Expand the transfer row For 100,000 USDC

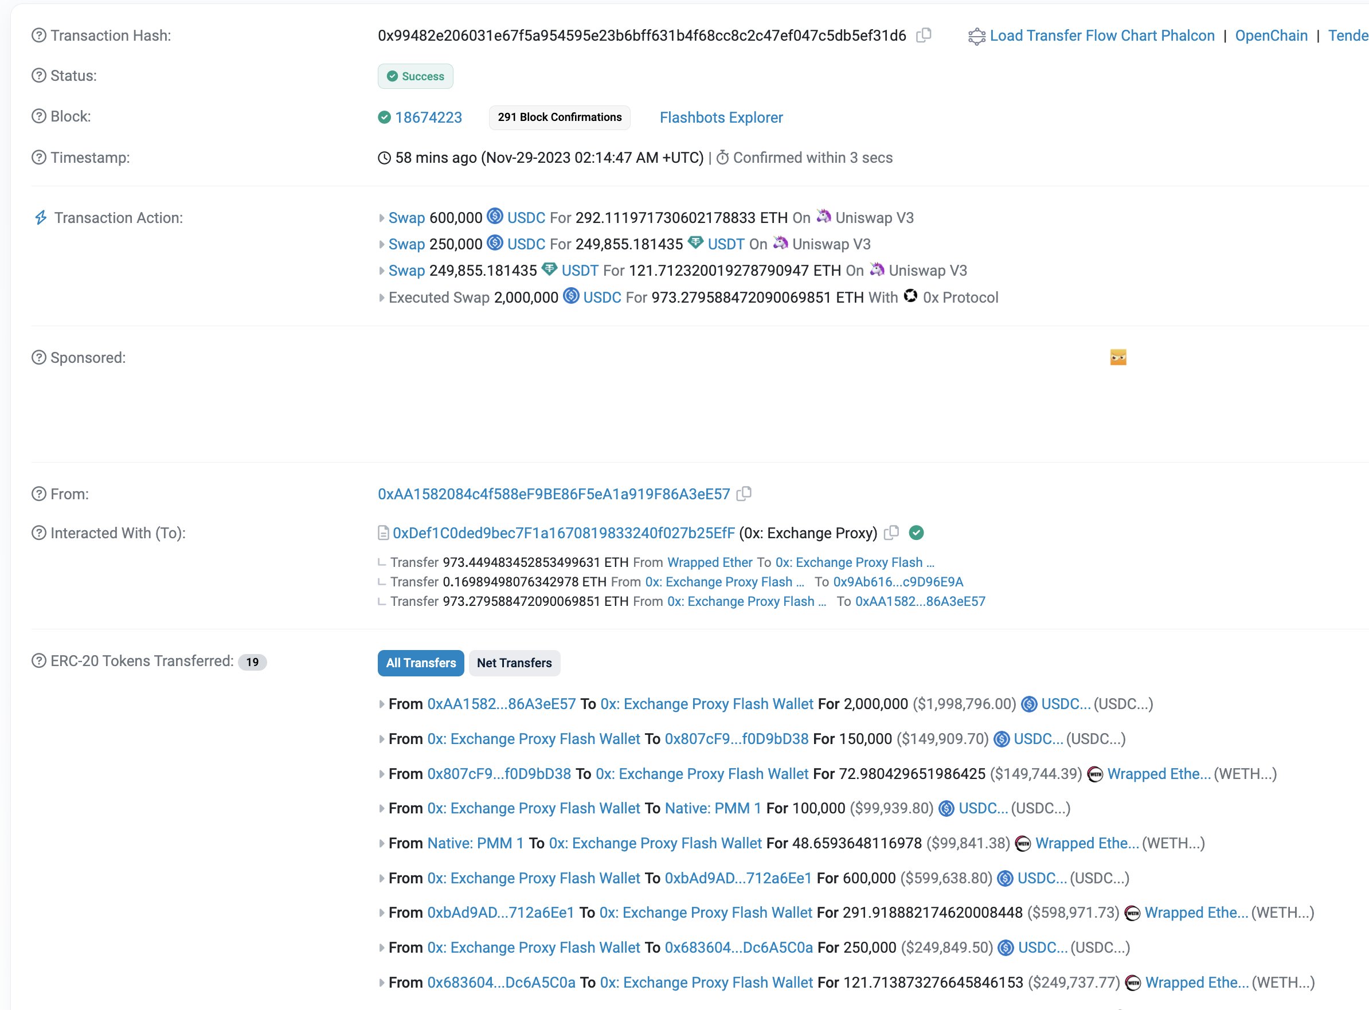[x=382, y=809]
